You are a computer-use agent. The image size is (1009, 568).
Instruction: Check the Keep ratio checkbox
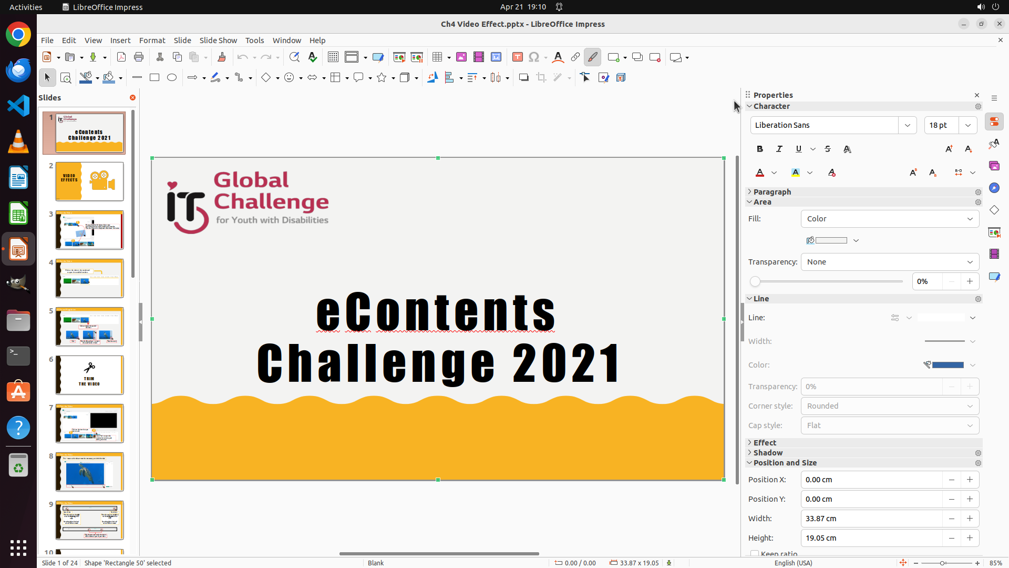[x=755, y=554]
